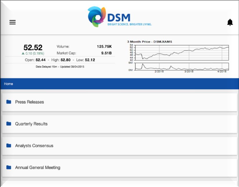Click the Press Releases folder icon
239x187 pixels.
9,102
